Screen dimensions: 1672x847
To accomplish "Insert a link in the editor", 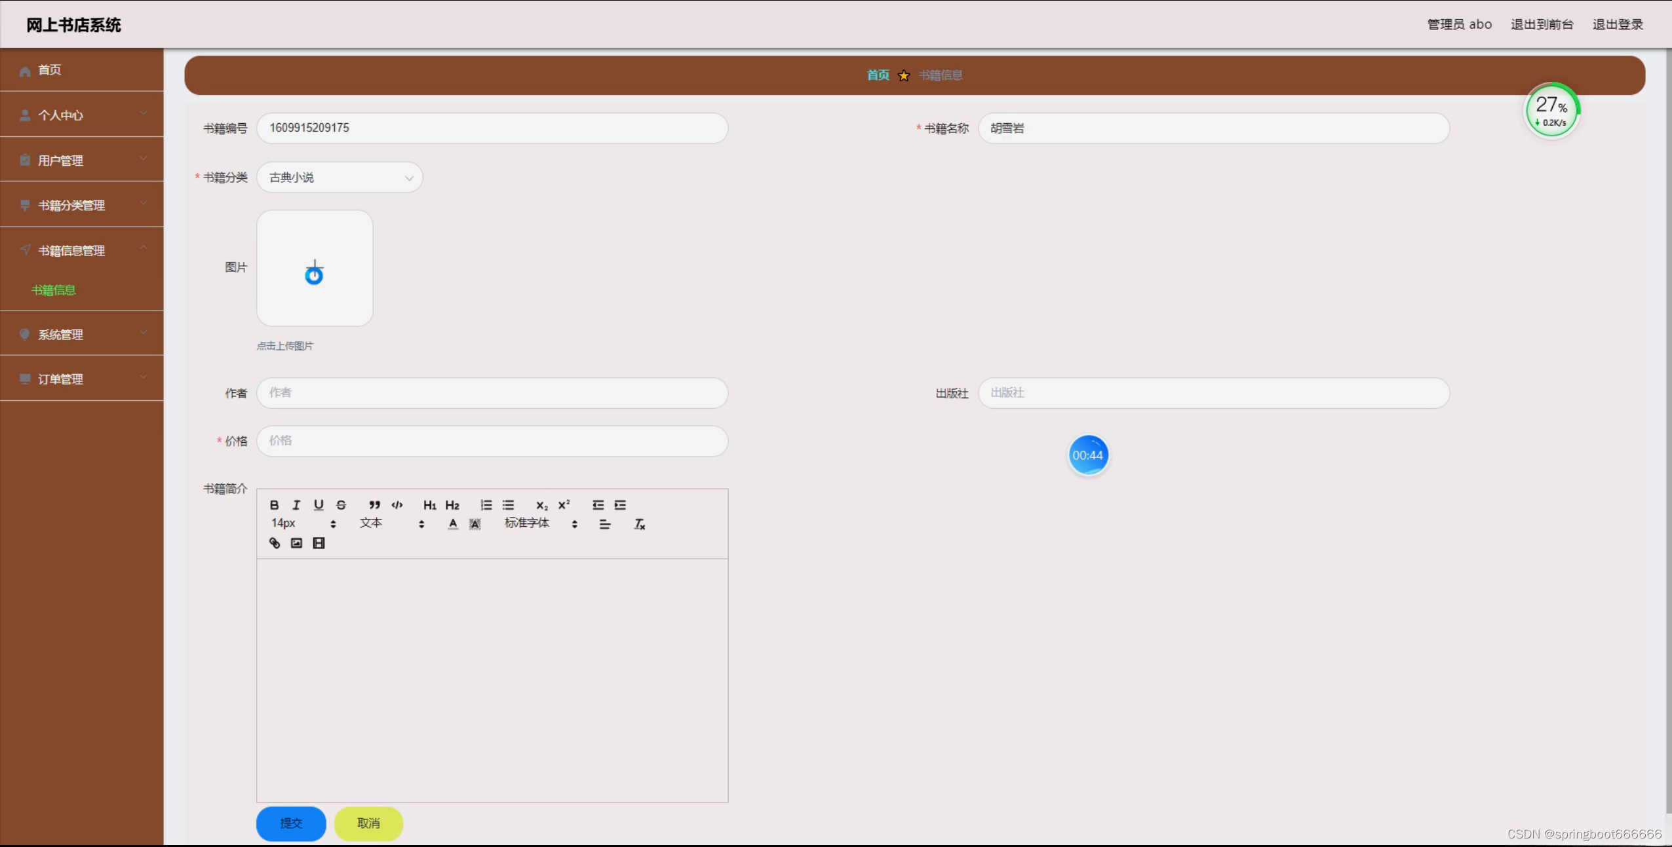I will point(275,543).
